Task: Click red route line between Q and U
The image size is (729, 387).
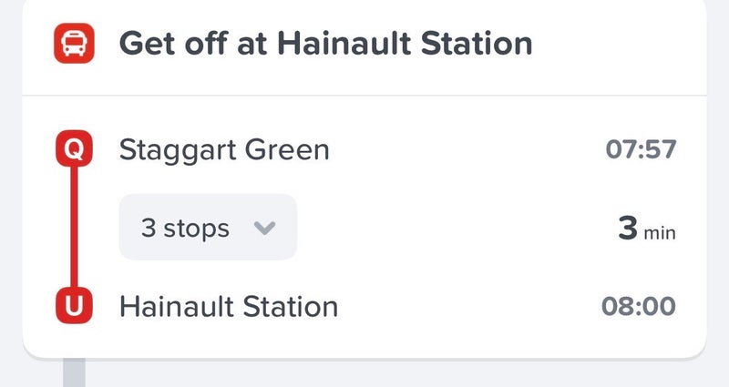Action: coord(74,228)
